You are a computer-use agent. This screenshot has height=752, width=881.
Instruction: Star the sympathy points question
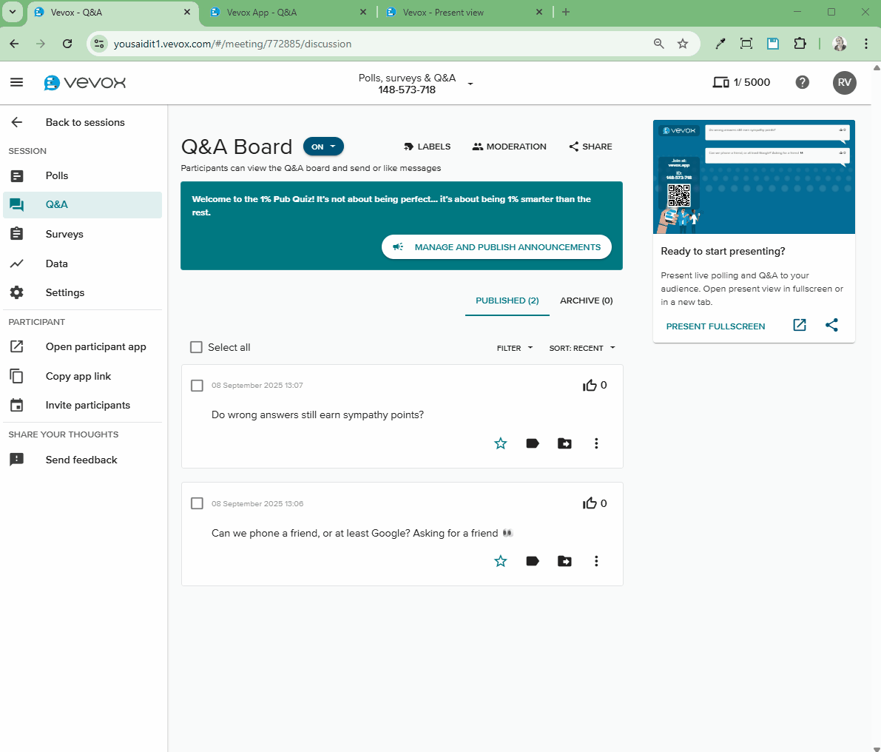tap(501, 443)
